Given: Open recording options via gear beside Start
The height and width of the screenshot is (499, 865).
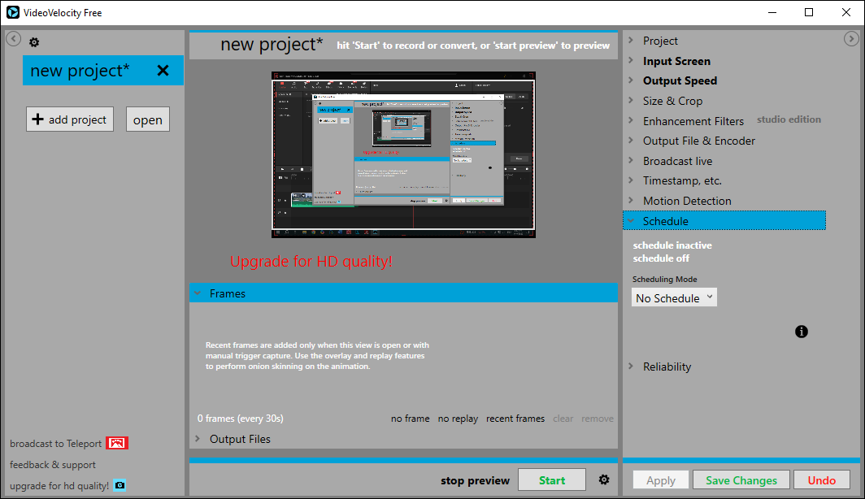Looking at the screenshot, I should 603,479.
